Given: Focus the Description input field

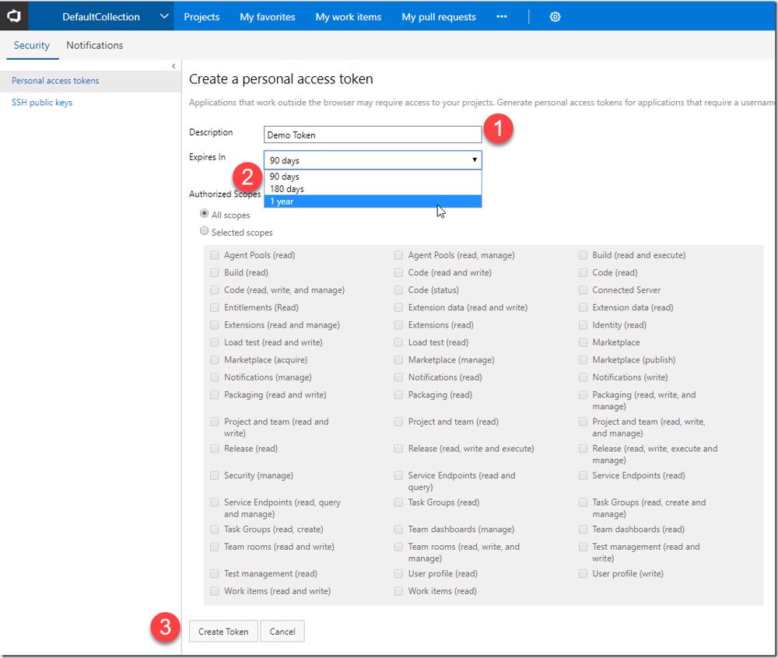Looking at the screenshot, I should pos(373,135).
